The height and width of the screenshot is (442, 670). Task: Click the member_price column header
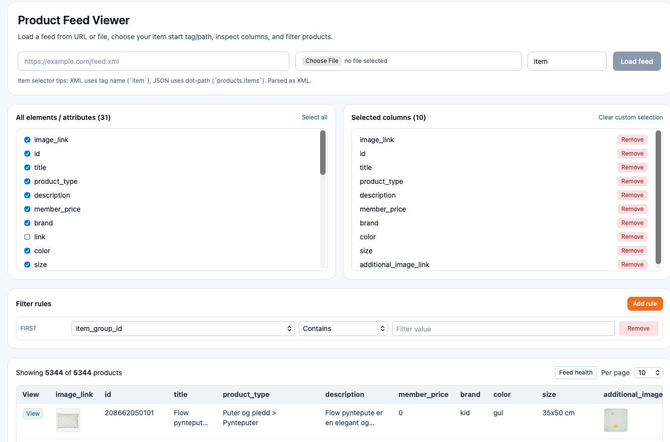423,394
